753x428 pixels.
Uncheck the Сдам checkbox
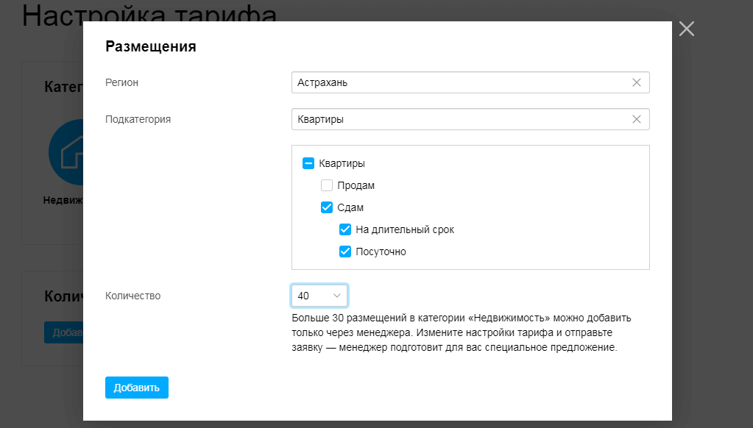pos(327,207)
